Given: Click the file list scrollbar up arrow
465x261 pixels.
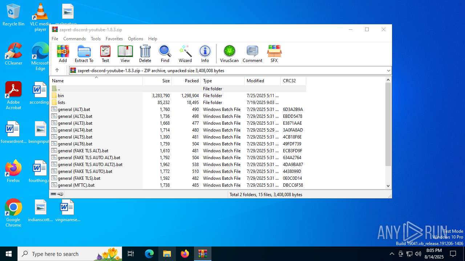Looking at the screenshot, I should pos(388,80).
